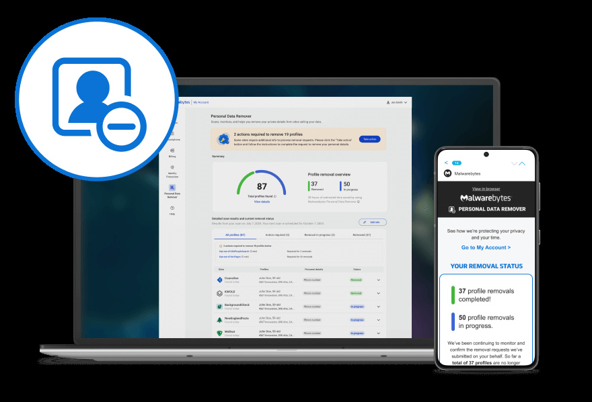Tap the back arrow on the phone
Image resolution: width=592 pixels, height=402 pixels.
pos(446,163)
